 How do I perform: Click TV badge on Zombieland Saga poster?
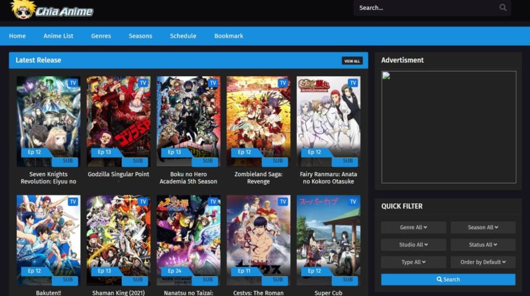pyautogui.click(x=283, y=83)
